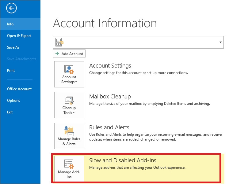Viewport: 244px width, 184px height.
Task: Click Manage Rules & Alerts button
Action: coord(69,136)
